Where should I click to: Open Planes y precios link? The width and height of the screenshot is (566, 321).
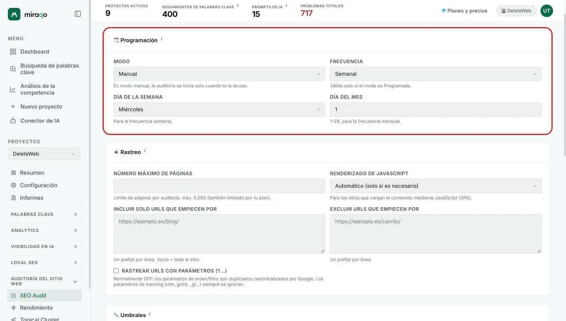click(x=464, y=11)
